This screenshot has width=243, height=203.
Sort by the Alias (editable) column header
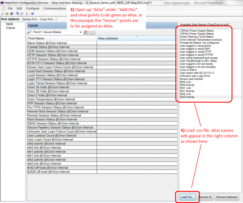pos(137,38)
